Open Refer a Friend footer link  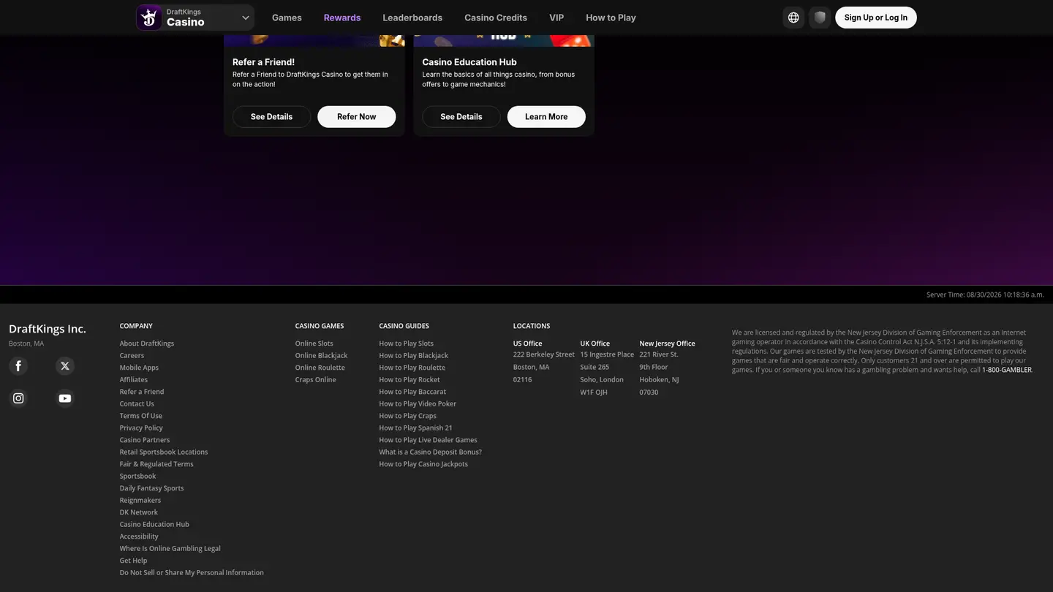coord(142,392)
